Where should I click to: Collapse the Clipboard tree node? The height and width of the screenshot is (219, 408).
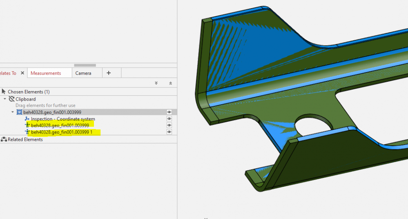5,99
